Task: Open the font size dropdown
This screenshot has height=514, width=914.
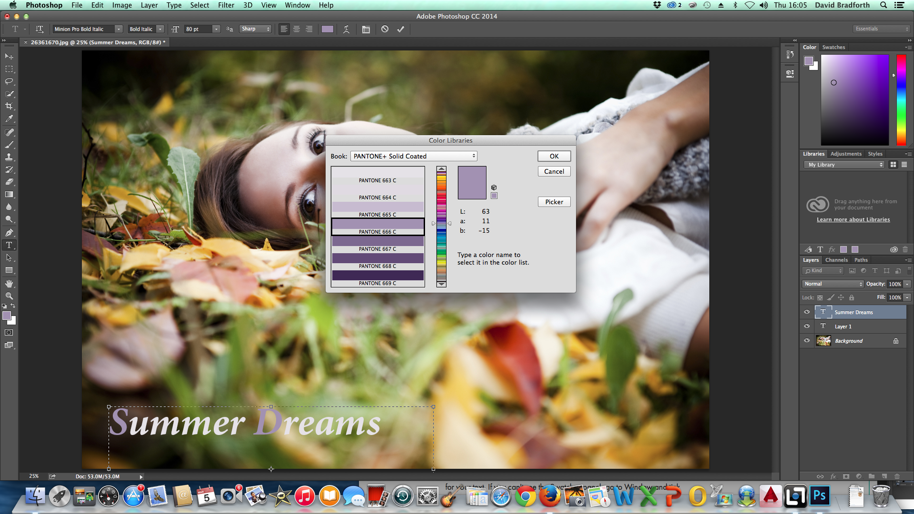Action: click(216, 29)
